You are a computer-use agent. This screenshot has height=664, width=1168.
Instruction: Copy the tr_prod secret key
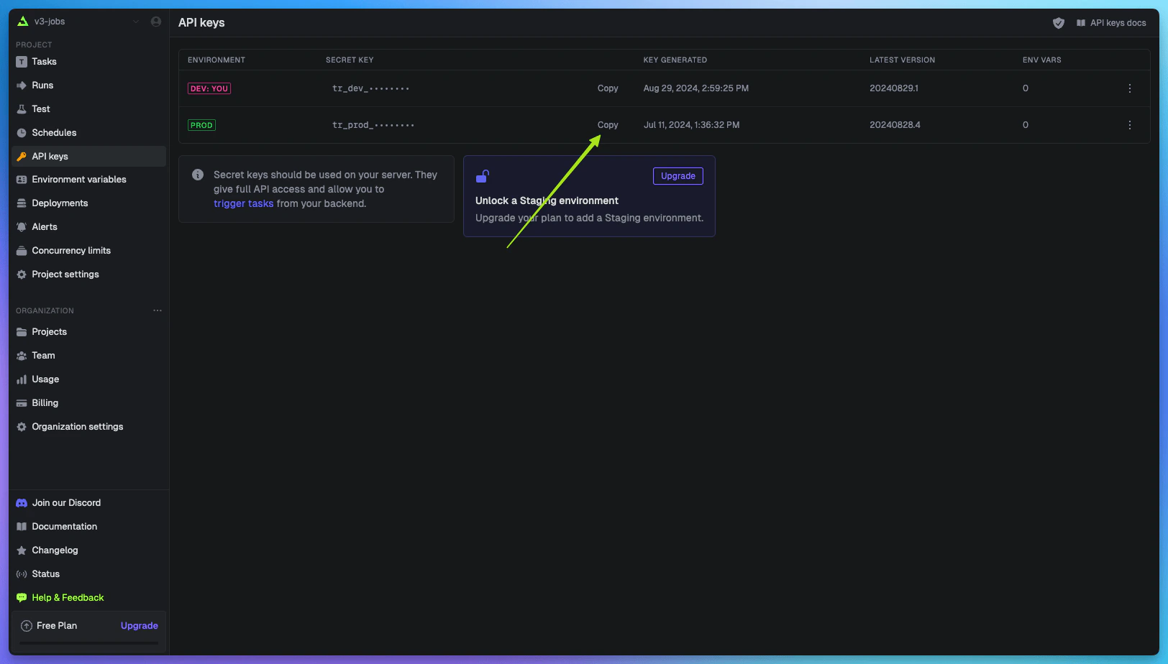[608, 124]
